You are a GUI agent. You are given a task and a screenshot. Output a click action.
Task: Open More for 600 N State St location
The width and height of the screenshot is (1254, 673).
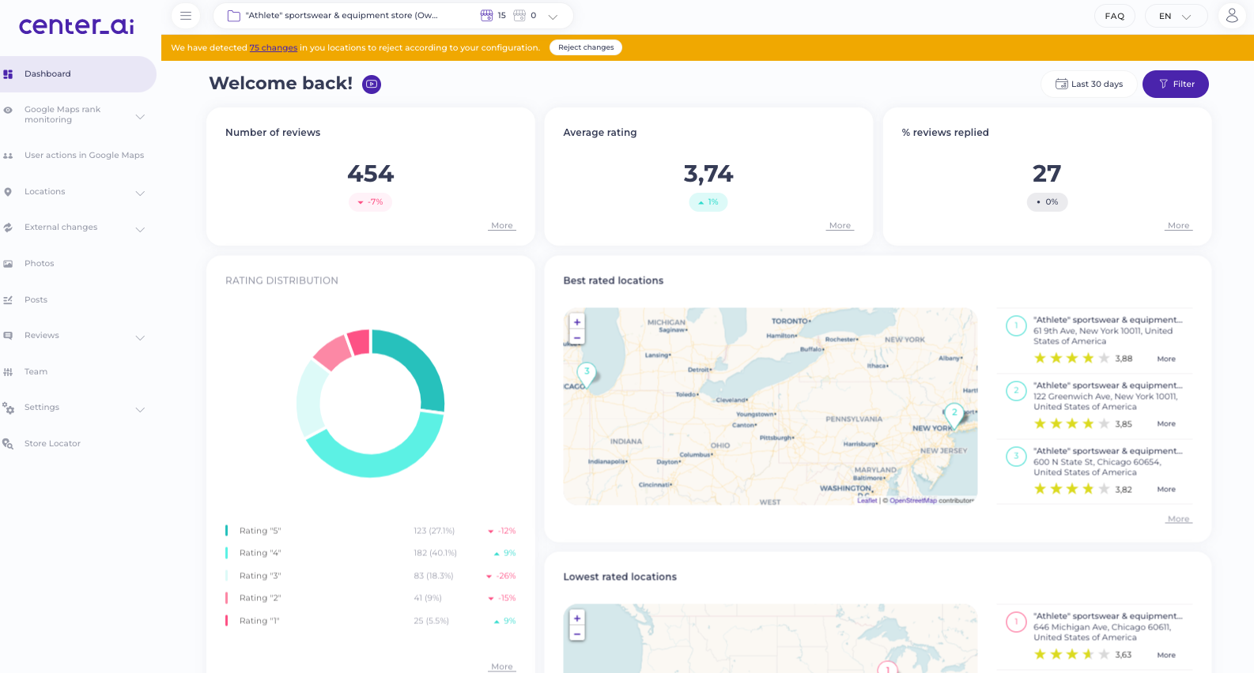click(1166, 490)
